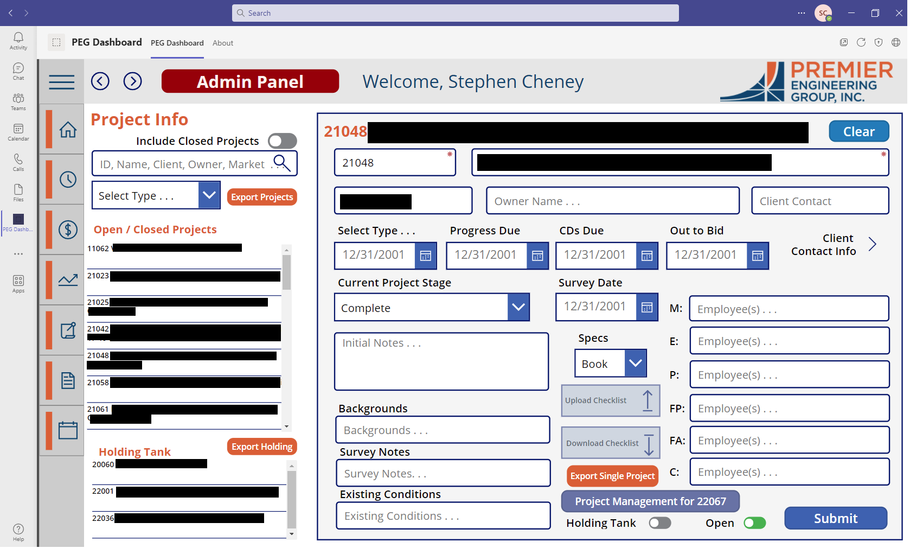Disable the Open toggle near Submit
Screen dimensions: 910x548
tap(754, 522)
